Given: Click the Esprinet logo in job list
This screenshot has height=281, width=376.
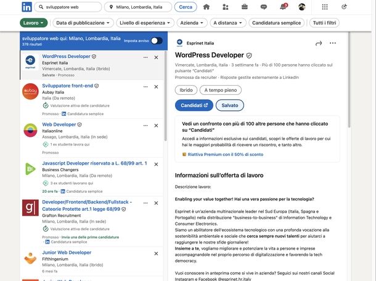Looking at the screenshot, I should (x=30, y=62).
